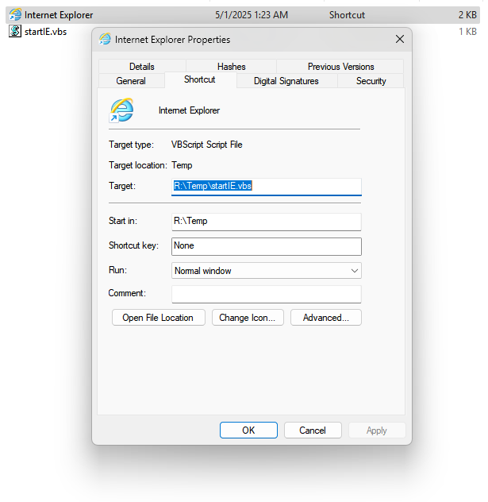Close the Internet Explorer Properties dialog
This screenshot has height=502, width=488.
coord(399,39)
